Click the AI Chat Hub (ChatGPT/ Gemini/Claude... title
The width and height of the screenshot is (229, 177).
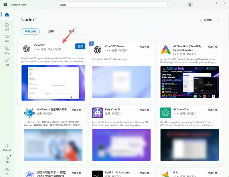[187, 48]
